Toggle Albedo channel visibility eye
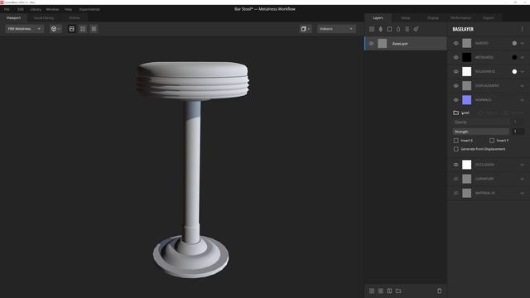Screen dimensions: 530x298 (x=455, y=43)
